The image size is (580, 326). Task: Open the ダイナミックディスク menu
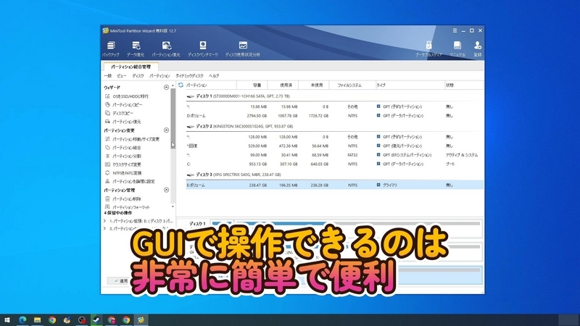[x=189, y=76]
